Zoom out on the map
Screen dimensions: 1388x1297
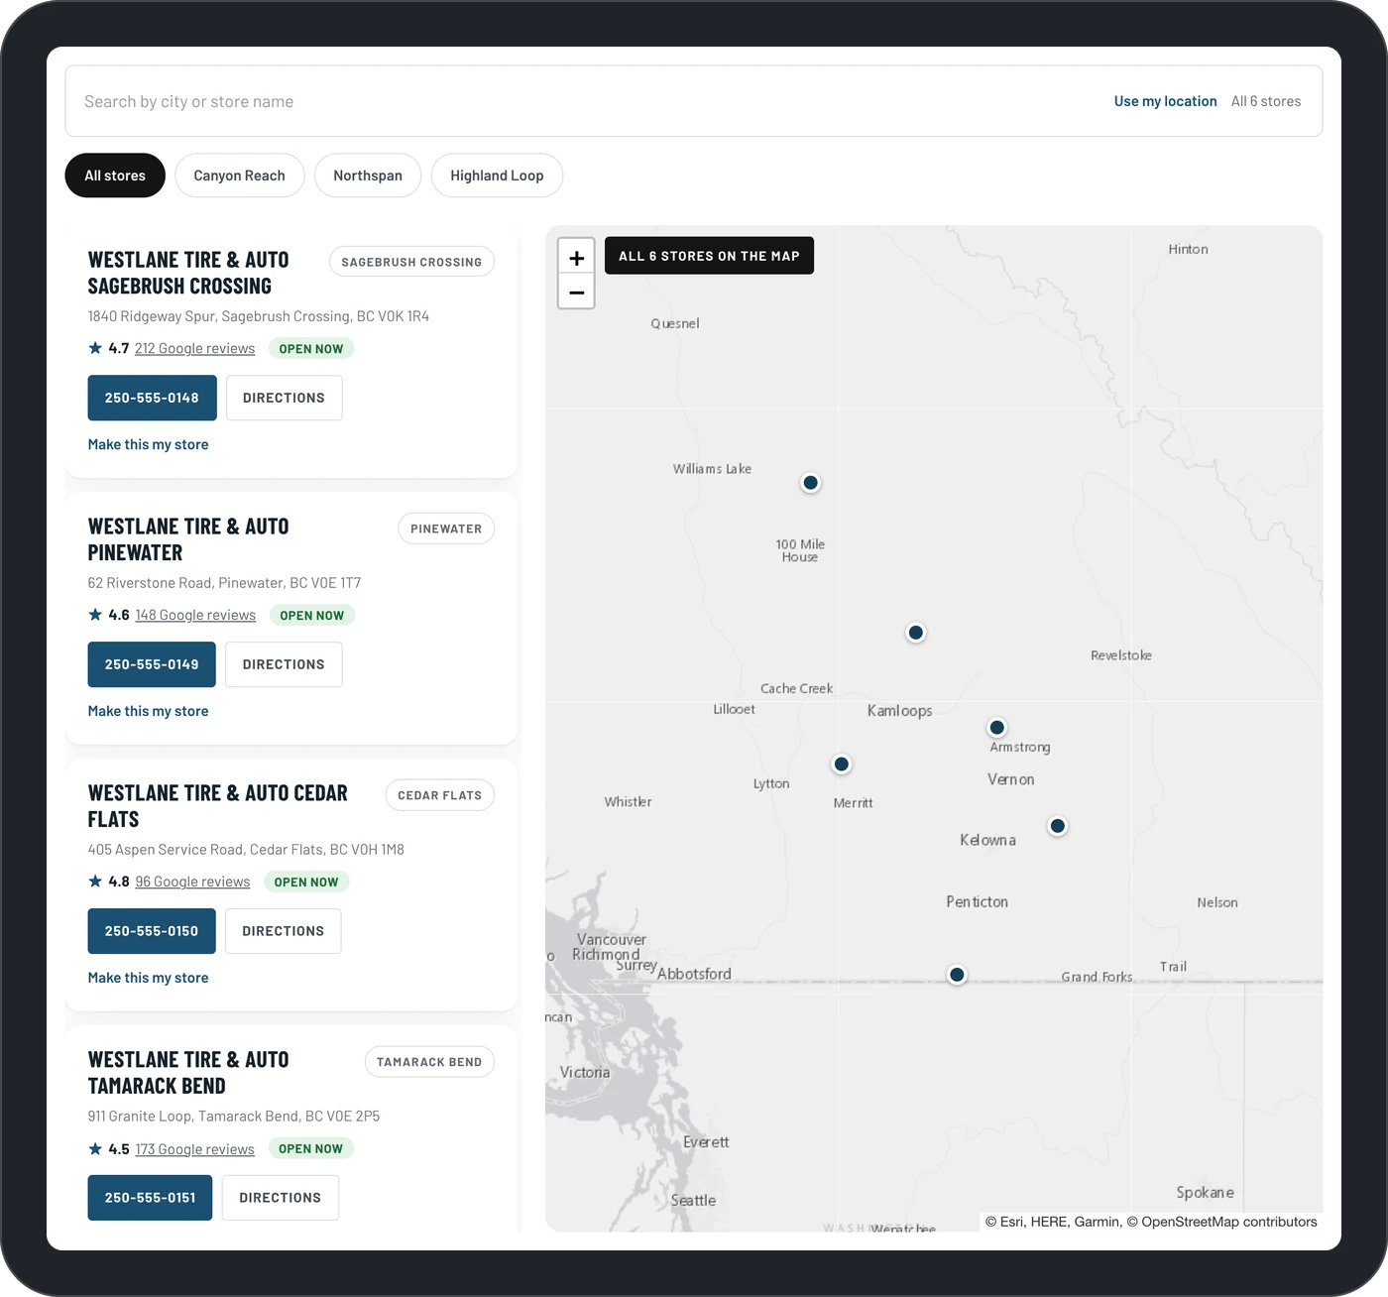[576, 293]
